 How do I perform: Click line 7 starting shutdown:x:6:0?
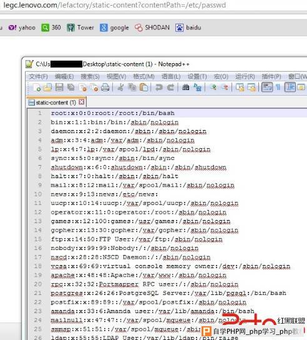tap(139, 167)
